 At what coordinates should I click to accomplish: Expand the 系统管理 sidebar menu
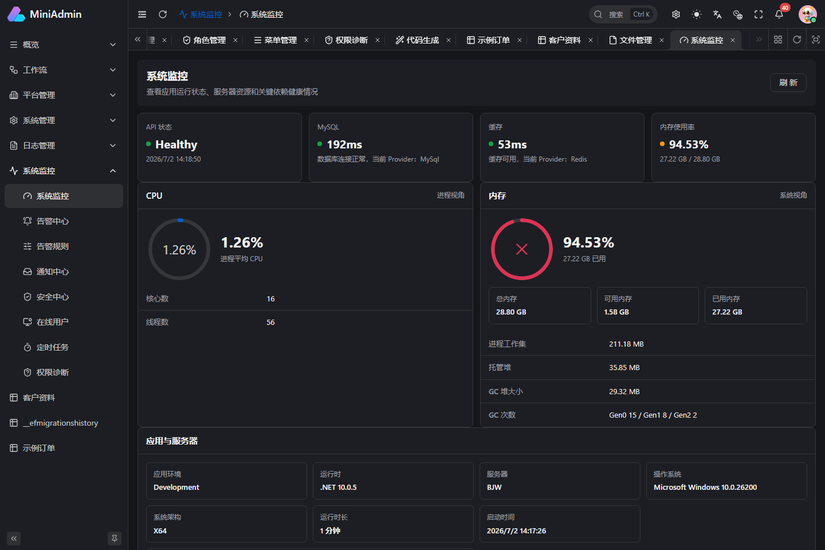pyautogui.click(x=64, y=120)
